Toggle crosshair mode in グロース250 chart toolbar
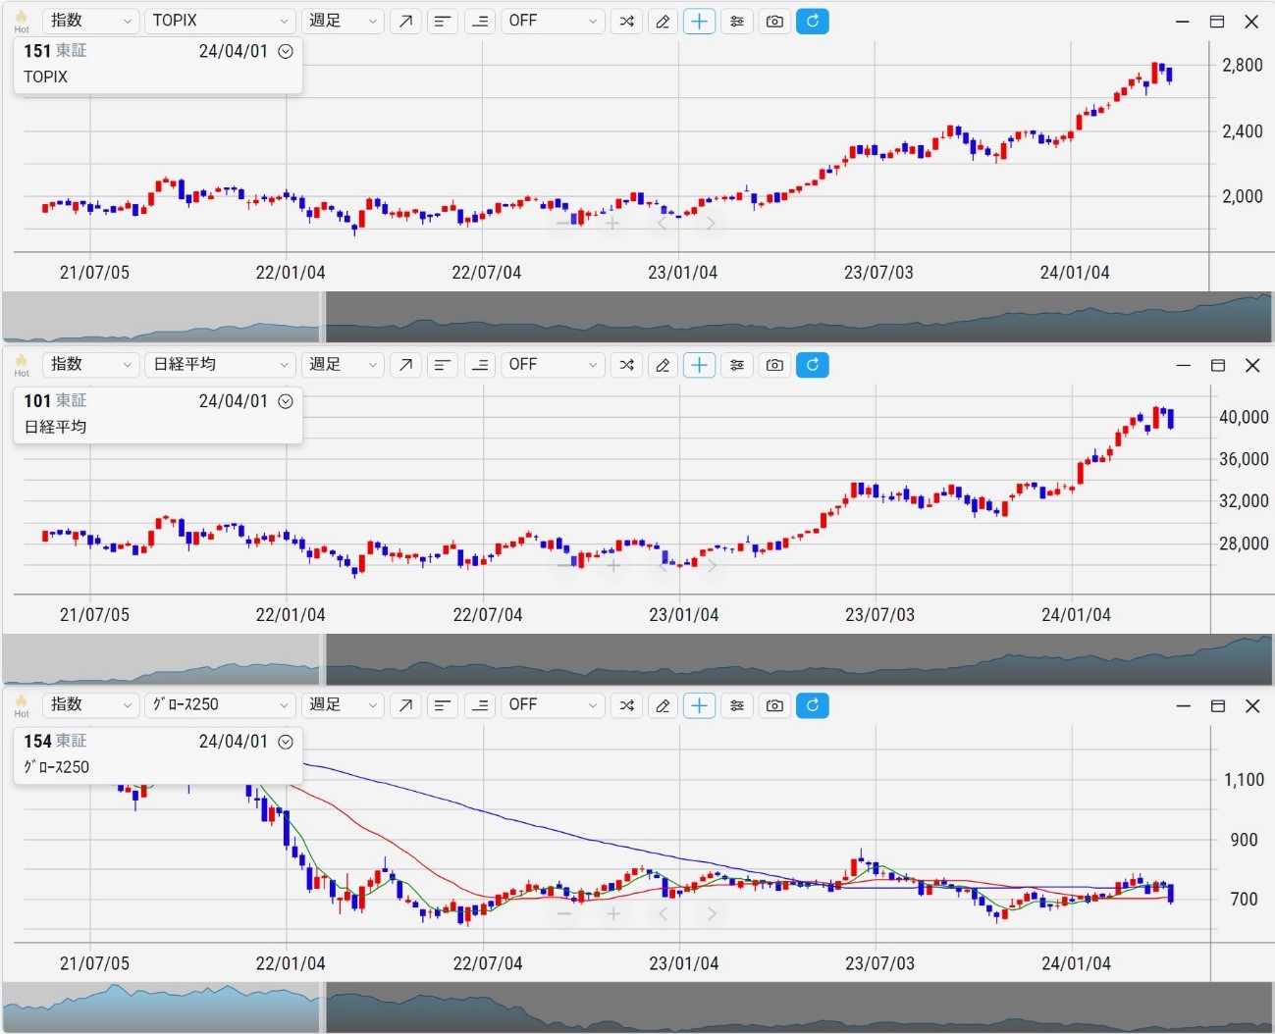The image size is (1275, 1034). click(x=699, y=705)
